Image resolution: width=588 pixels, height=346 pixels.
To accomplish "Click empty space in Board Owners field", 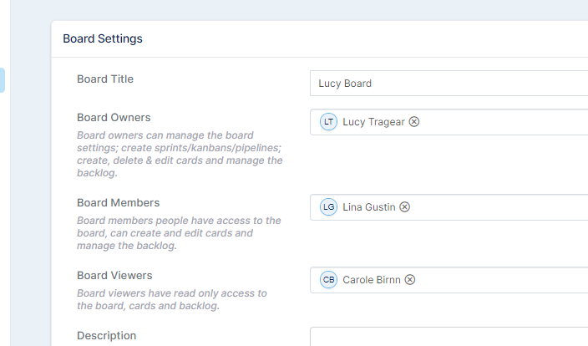I will click(x=503, y=122).
